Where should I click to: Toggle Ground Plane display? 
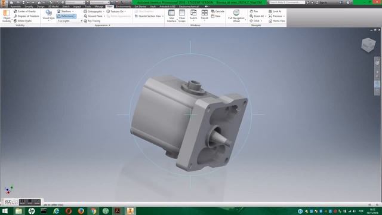(x=93, y=16)
